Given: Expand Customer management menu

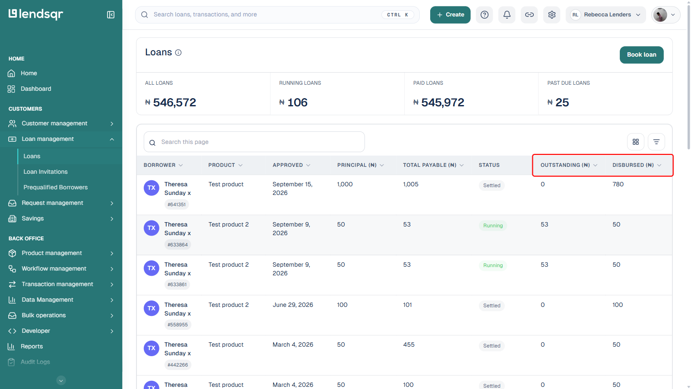Looking at the screenshot, I should pyautogui.click(x=61, y=124).
